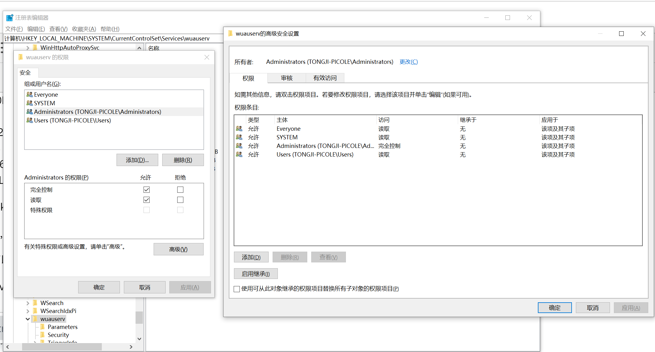Click the Security subfolder icon under wuauserv

[x=43, y=335]
